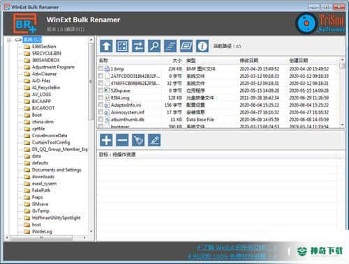Click the pen rename icon
This screenshot has height=264, width=349.
click(x=154, y=140)
